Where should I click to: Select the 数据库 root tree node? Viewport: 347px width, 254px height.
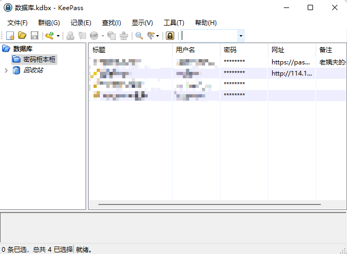[22, 48]
